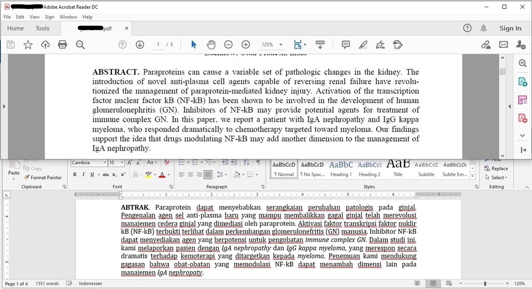This screenshot has height=289, width=532.
Task: Zoom in with the plus circle icon
Action: [245, 45]
